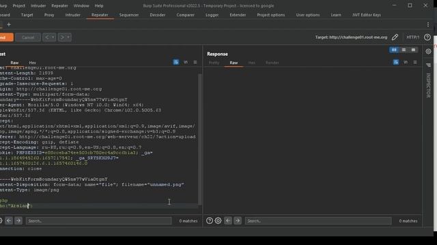Viewport: 437px width, 245px height.
Task: Go to next response search match
Action: [238, 220]
